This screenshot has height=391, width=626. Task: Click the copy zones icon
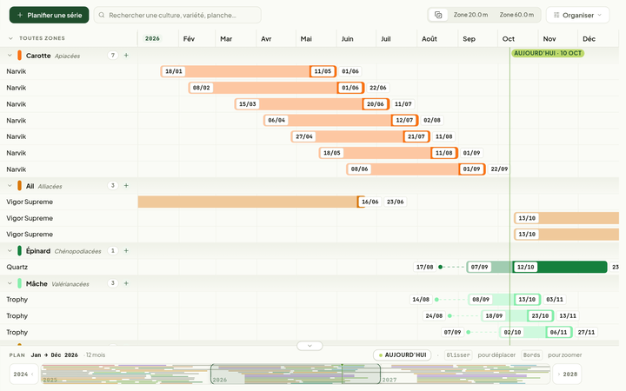438,15
